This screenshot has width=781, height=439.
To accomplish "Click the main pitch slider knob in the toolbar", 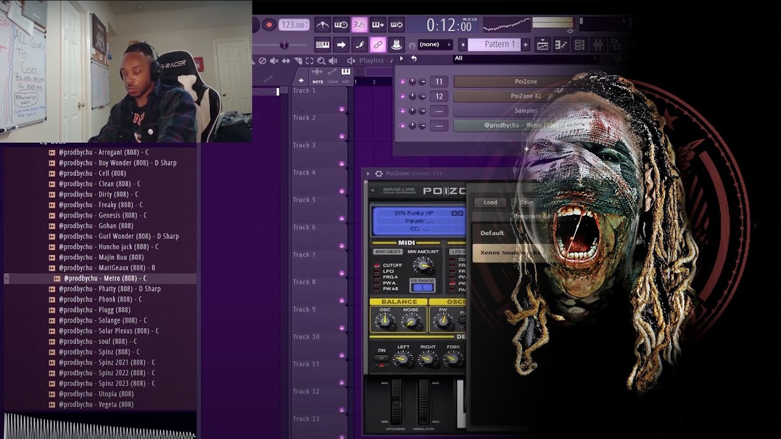I will point(284,45).
